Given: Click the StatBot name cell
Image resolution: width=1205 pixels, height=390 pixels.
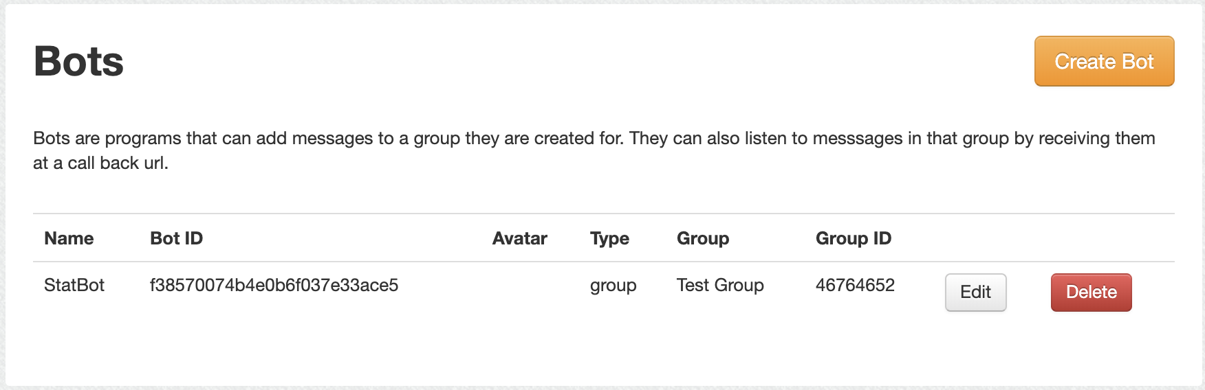Looking at the screenshot, I should point(74,285).
